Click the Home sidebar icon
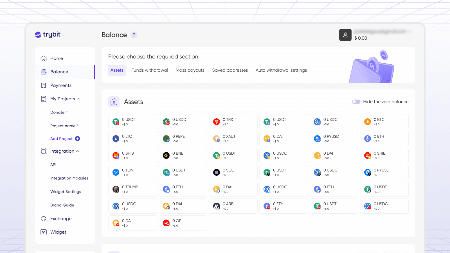The image size is (450, 253). tap(44, 58)
